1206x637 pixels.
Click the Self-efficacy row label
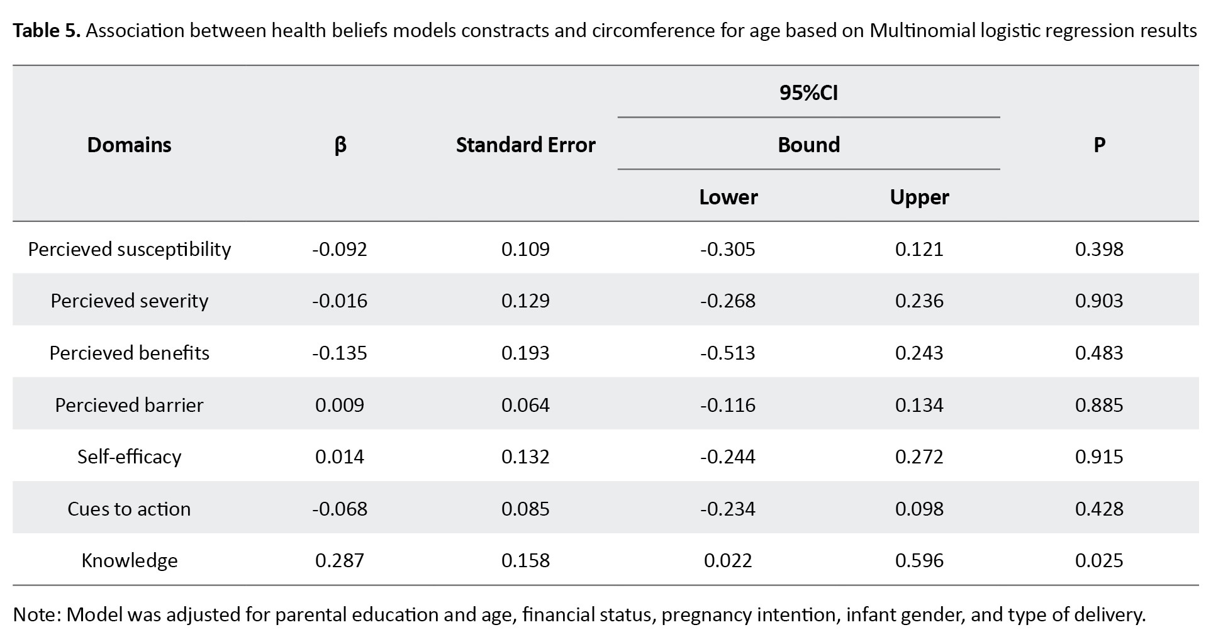130,457
